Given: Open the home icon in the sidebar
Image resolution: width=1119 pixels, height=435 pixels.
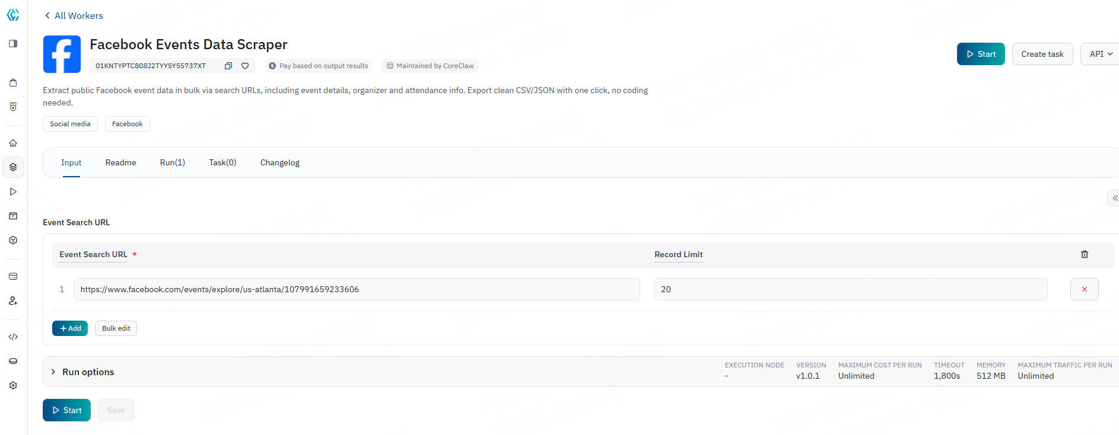Looking at the screenshot, I should click(x=13, y=143).
